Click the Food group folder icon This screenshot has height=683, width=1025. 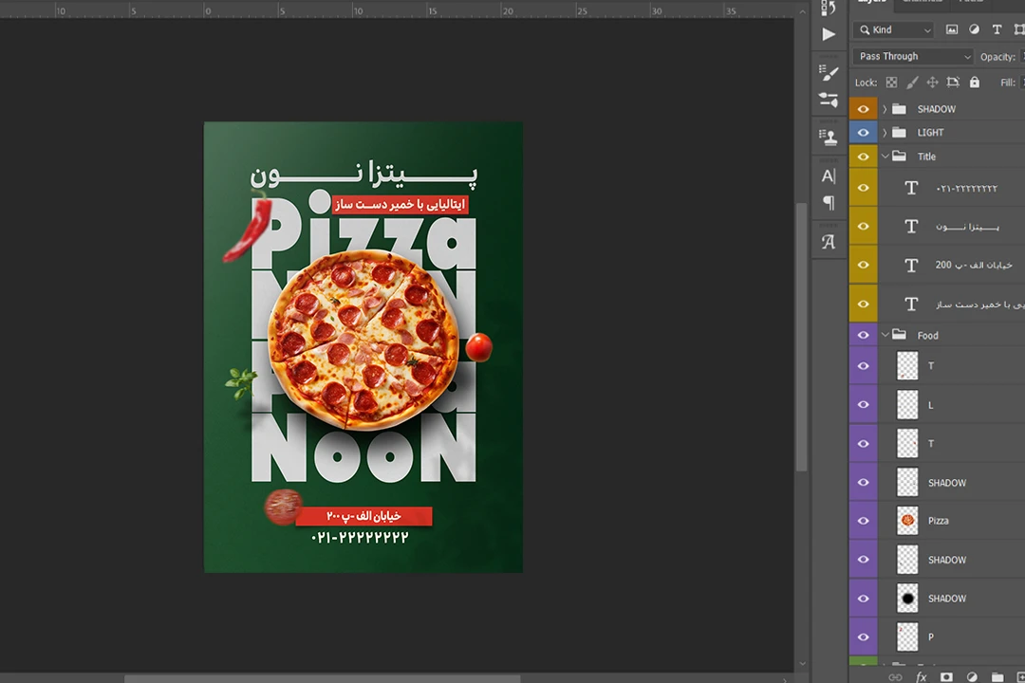[x=900, y=335]
